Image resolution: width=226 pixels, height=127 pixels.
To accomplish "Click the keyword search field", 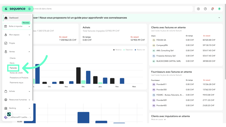I will [x=112, y=9].
